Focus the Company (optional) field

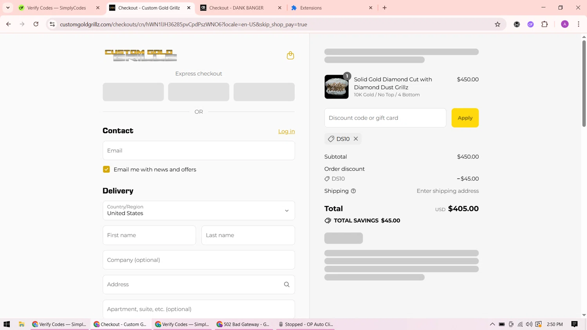pos(199,260)
